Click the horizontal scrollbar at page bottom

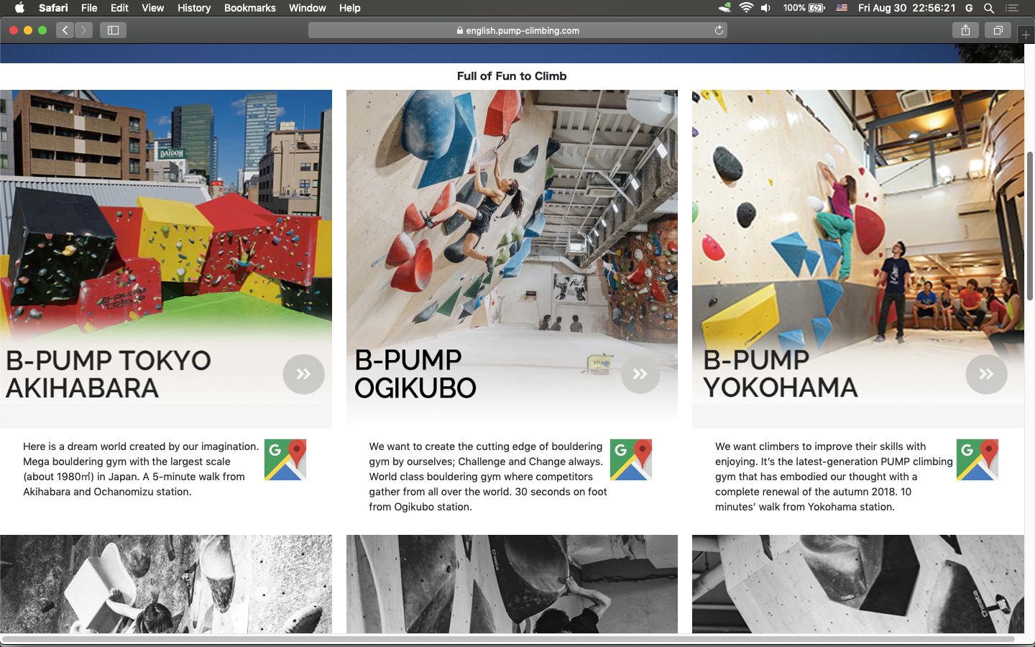pyautogui.click(x=508, y=638)
